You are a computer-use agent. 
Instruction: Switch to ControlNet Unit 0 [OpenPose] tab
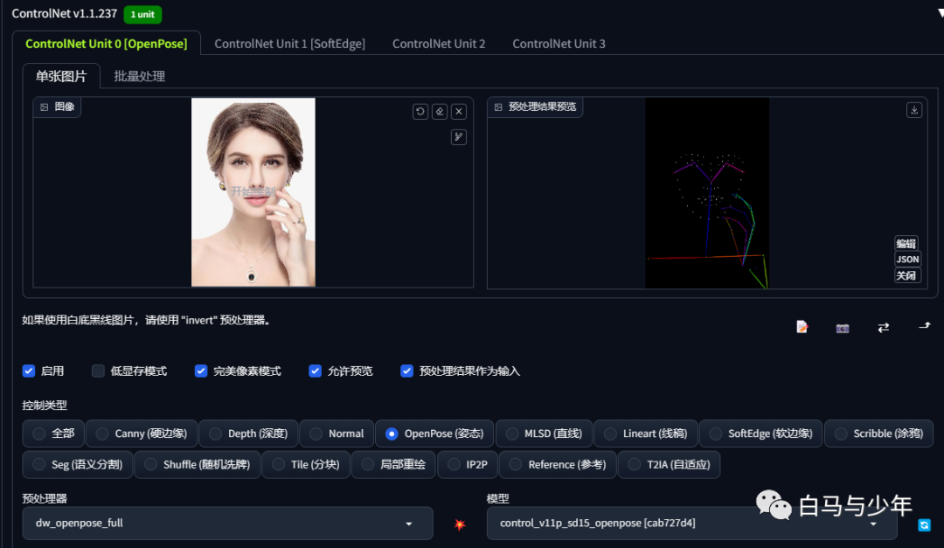107,44
